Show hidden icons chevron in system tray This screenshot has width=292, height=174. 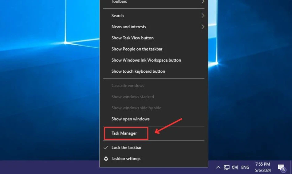(218, 168)
